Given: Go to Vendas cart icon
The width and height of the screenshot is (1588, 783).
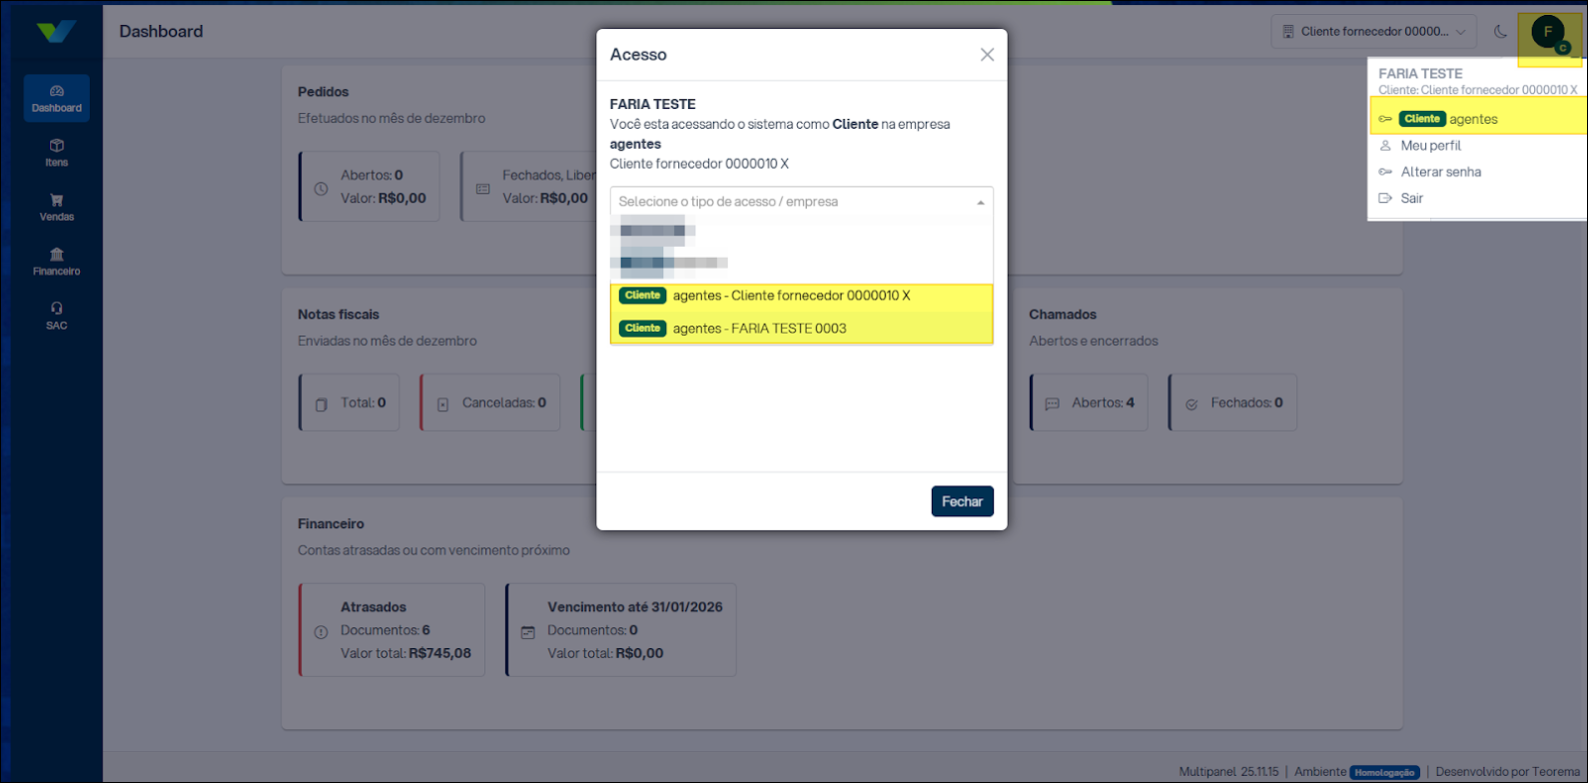Looking at the screenshot, I should point(57,200).
